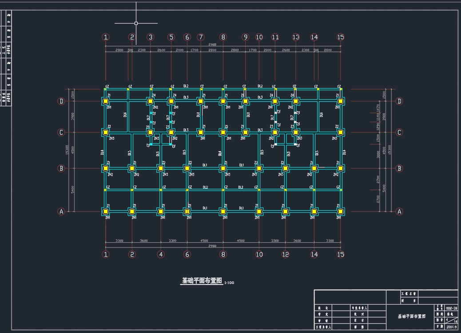Select axis bubble 9 above the plan
This screenshot has height=333, width=461.
pyautogui.click(x=246, y=37)
